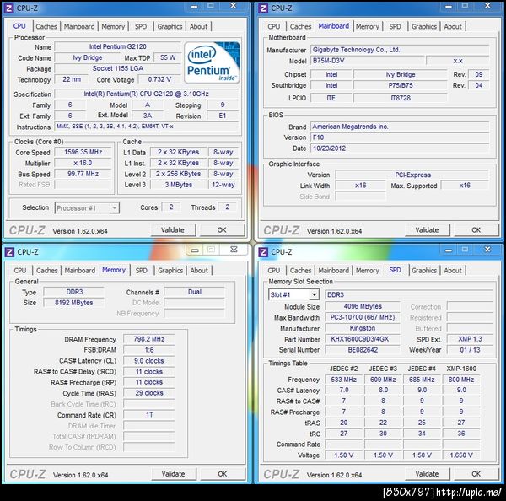Screen dimensions: 506x501
Task: Close the Memory CPU-Z window
Action: [234, 250]
